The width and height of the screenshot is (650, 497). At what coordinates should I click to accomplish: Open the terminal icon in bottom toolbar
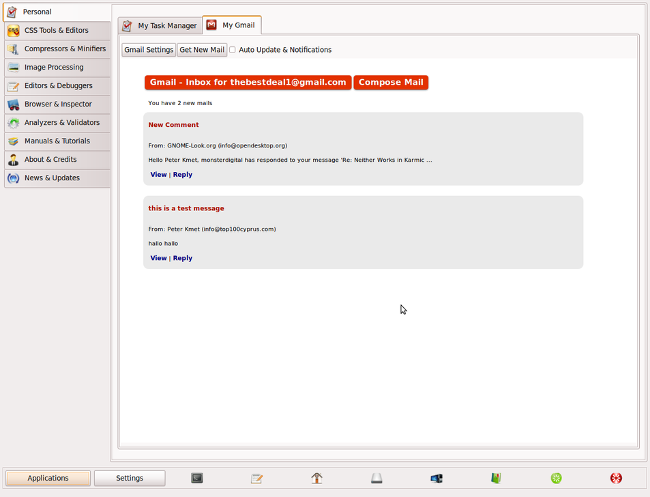pos(197,479)
